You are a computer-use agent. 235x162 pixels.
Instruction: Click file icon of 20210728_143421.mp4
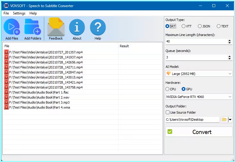pos(6,82)
